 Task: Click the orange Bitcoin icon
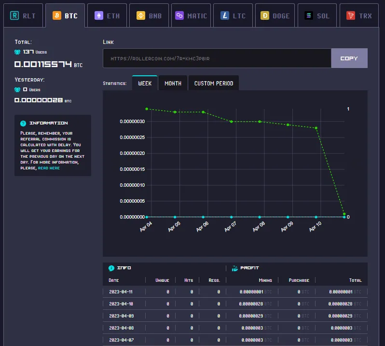57,15
